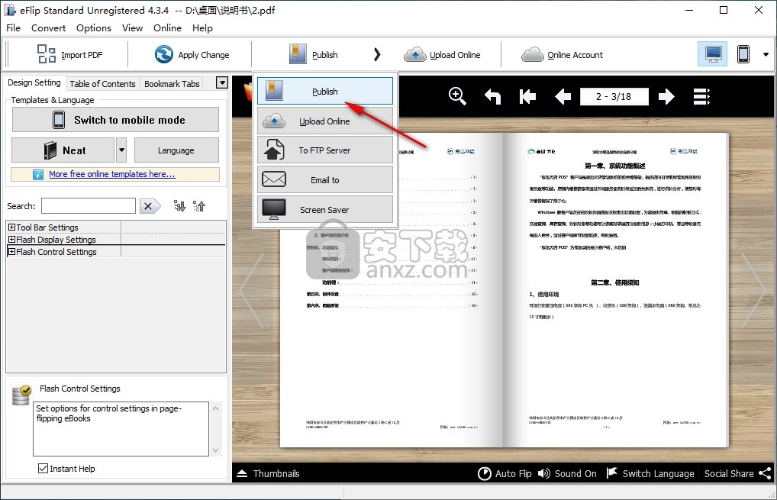Choose Email to menu option
777x500 pixels.
(325, 180)
